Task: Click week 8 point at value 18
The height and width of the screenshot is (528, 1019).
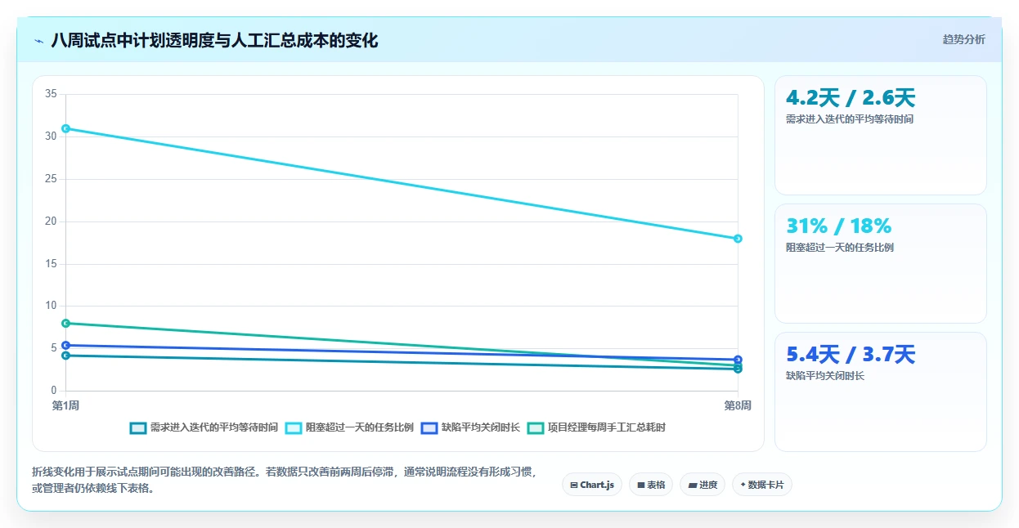Action: [738, 239]
